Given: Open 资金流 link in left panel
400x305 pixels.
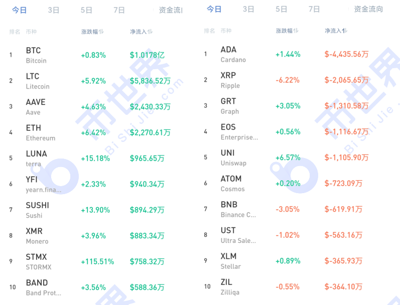Looking at the screenshot, I should [x=171, y=10].
